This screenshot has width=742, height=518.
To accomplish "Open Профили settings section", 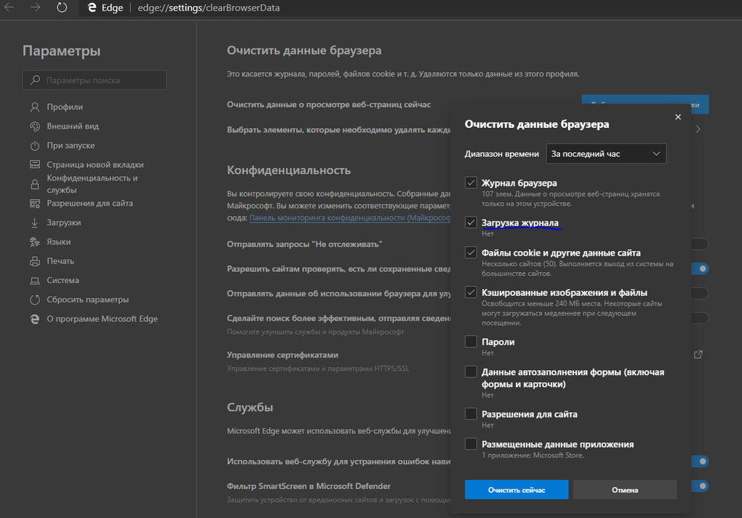I will tap(65, 107).
